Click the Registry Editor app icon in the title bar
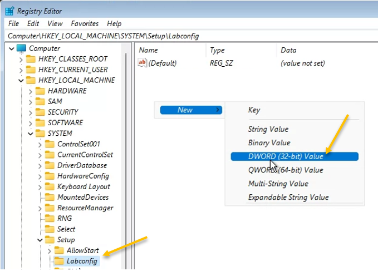378x271 pixels. [x=9, y=11]
